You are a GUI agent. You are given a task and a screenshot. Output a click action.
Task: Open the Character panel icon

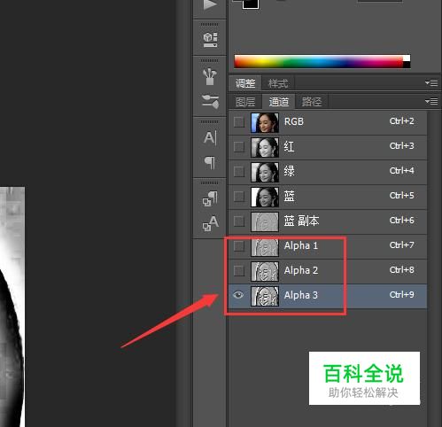point(210,137)
